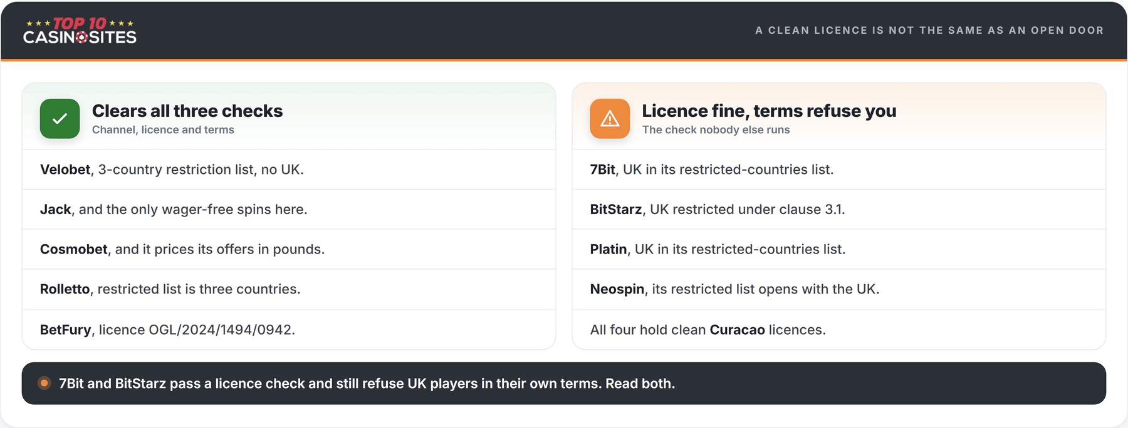Image resolution: width=1128 pixels, height=428 pixels.
Task: Click the Platin restricted-countries row
Action: click(x=839, y=249)
